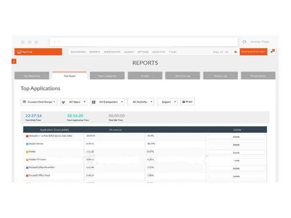Viewport: 291px width, 218px height.
Task: Open Details for the Filezilla FTP Client row
Action: point(236,160)
